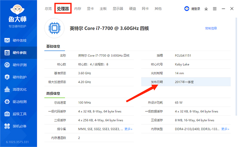Click the download arrow icon

pyautogui.click(x=206, y=9)
